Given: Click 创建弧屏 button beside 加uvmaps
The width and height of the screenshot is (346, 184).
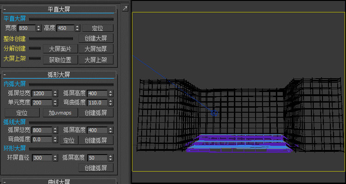Looking at the screenshot, I should tap(96, 113).
